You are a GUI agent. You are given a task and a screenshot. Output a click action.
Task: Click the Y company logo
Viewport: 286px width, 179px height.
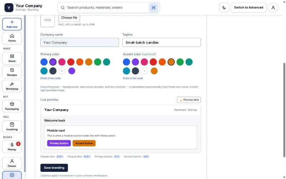[9, 8]
